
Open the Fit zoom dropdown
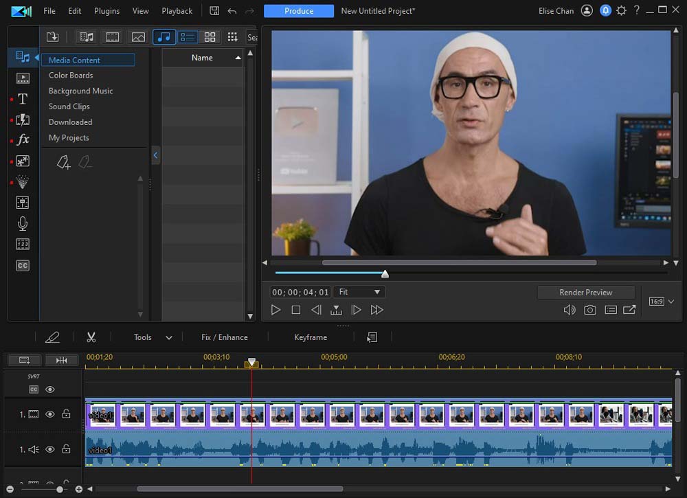click(x=360, y=292)
